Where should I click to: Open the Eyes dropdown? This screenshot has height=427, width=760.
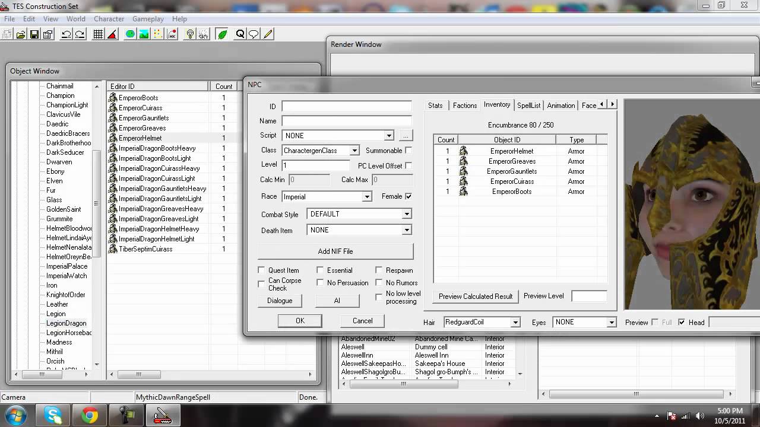click(x=611, y=323)
